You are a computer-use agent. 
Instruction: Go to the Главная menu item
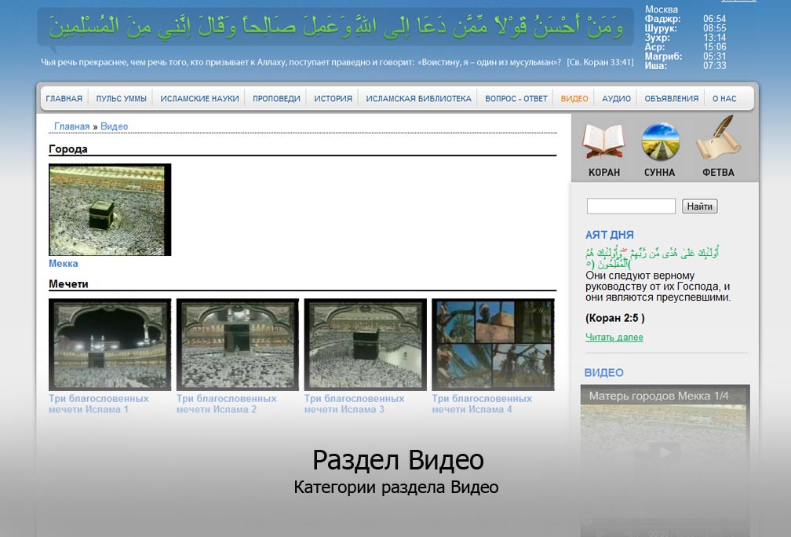[x=64, y=98]
